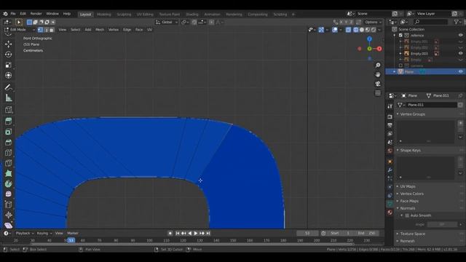Toggle the camera view icon in viewport
Screen dimensions: 466x262
(x=378, y=84)
